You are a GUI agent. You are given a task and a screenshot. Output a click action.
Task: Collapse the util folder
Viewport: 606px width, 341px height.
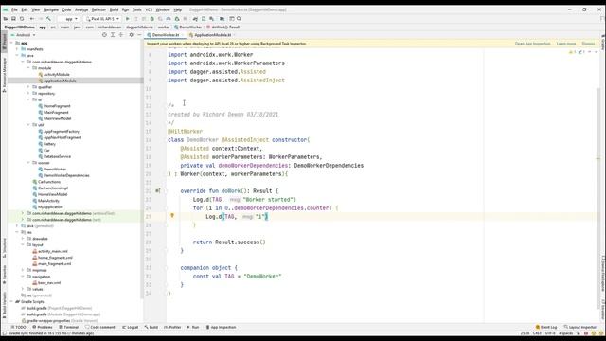click(28, 125)
